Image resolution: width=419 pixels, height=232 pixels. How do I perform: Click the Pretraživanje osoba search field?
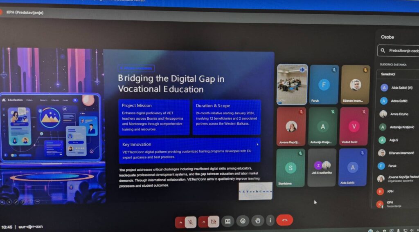tap(399, 51)
